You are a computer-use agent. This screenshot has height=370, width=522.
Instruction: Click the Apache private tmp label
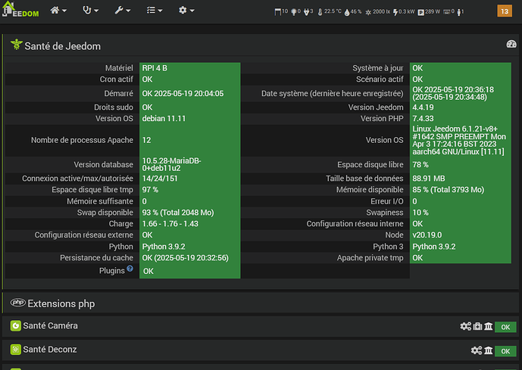[370, 258]
